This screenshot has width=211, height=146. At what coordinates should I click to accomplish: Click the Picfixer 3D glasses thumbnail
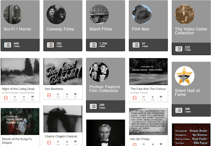click(x=99, y=72)
